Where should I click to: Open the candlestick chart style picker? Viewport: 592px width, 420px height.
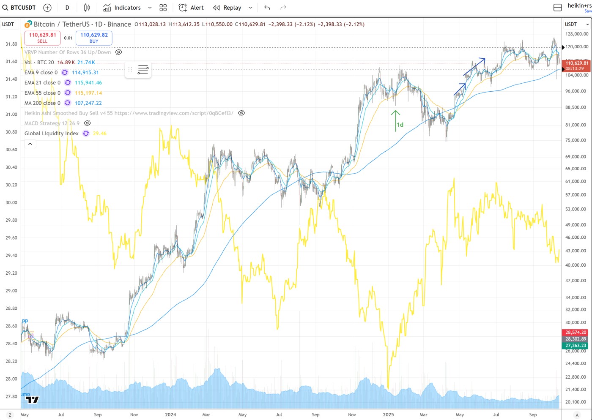pos(87,8)
